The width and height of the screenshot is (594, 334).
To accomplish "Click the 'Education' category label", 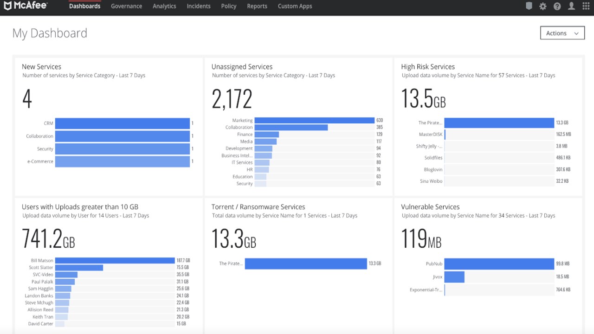I will [x=243, y=177].
